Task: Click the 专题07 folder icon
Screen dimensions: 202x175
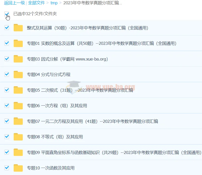Action: pyautogui.click(x=18, y=121)
